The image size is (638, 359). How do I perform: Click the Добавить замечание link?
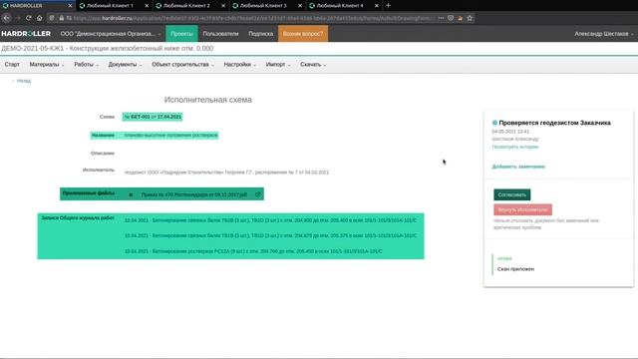(518, 167)
